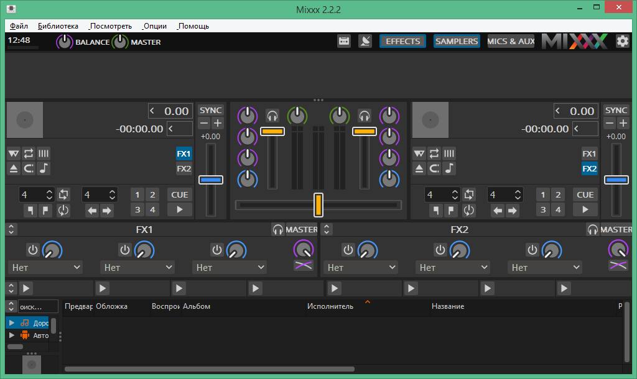
Task: Focus the library search field
Action: pyautogui.click(x=38, y=307)
